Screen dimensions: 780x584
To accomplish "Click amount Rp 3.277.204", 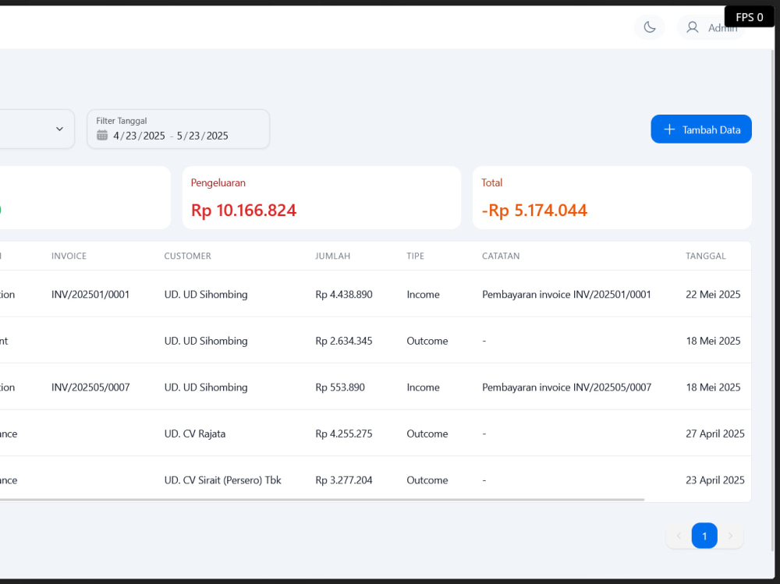I will pyautogui.click(x=344, y=480).
